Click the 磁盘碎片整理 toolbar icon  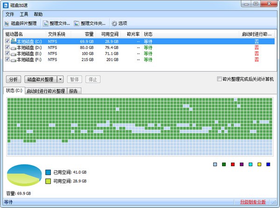coord(7,23)
